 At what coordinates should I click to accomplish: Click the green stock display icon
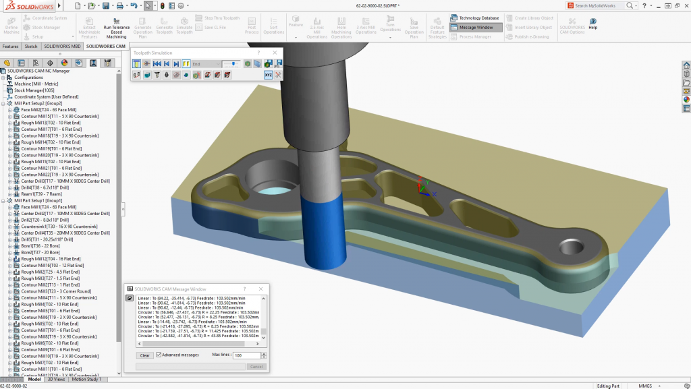(x=248, y=64)
